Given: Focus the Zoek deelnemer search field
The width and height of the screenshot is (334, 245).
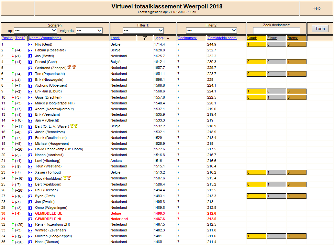Looking at the screenshot, I should [276, 30].
